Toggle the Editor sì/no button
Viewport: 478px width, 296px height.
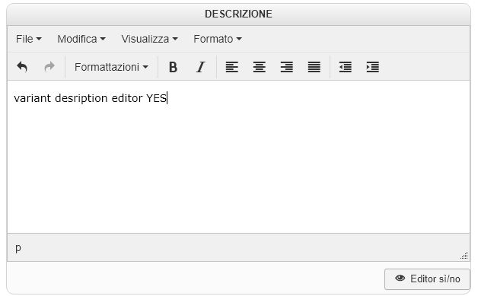point(427,279)
